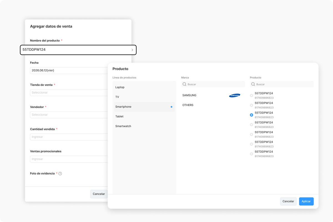Show help for Foto de evidencia
The width and height of the screenshot is (333, 222).
pos(60,174)
